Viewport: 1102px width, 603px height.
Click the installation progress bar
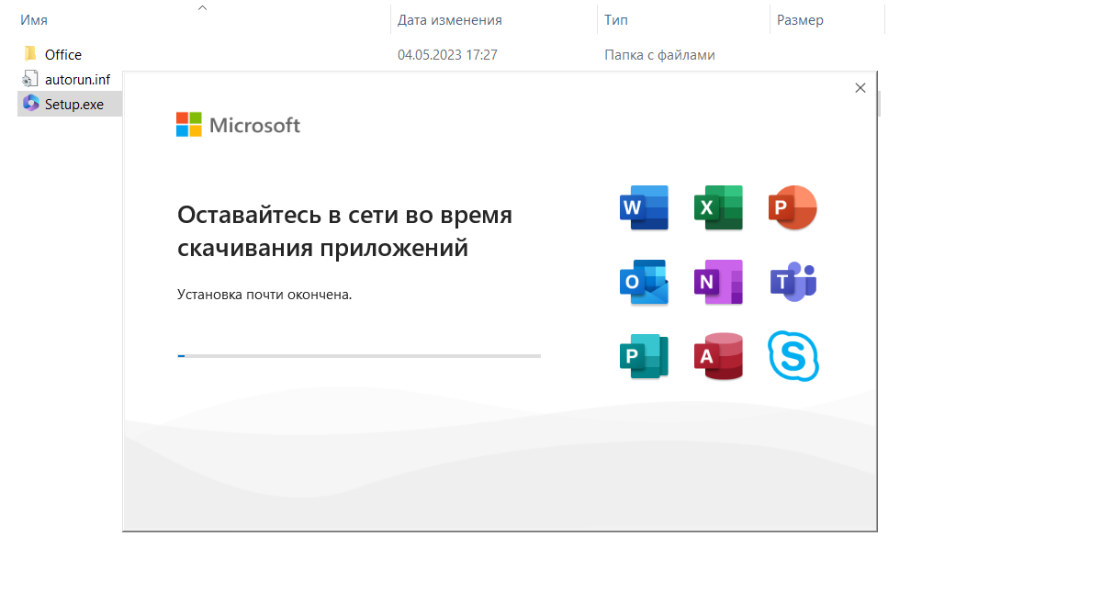click(359, 355)
